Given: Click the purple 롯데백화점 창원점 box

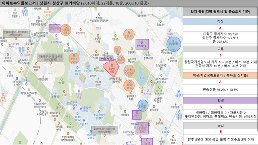Looking at the screenshot, I should click(x=142, y=128).
